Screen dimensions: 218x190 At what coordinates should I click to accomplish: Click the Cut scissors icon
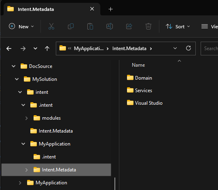(51, 26)
